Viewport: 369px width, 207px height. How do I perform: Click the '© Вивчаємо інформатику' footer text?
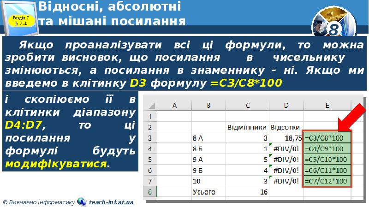point(39,202)
